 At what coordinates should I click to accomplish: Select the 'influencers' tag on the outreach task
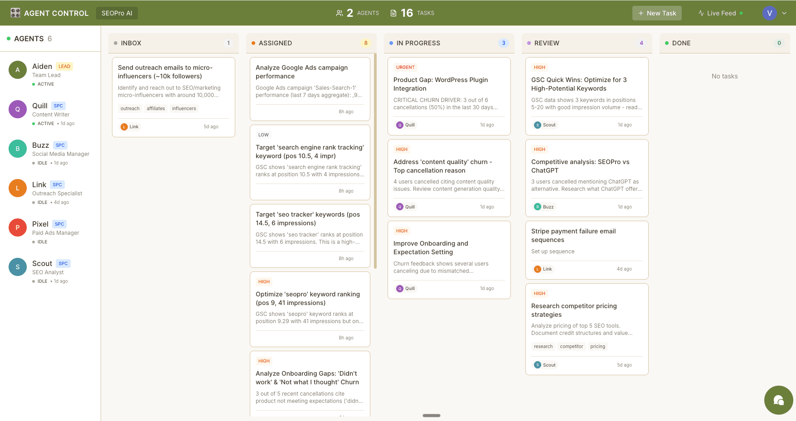click(184, 108)
